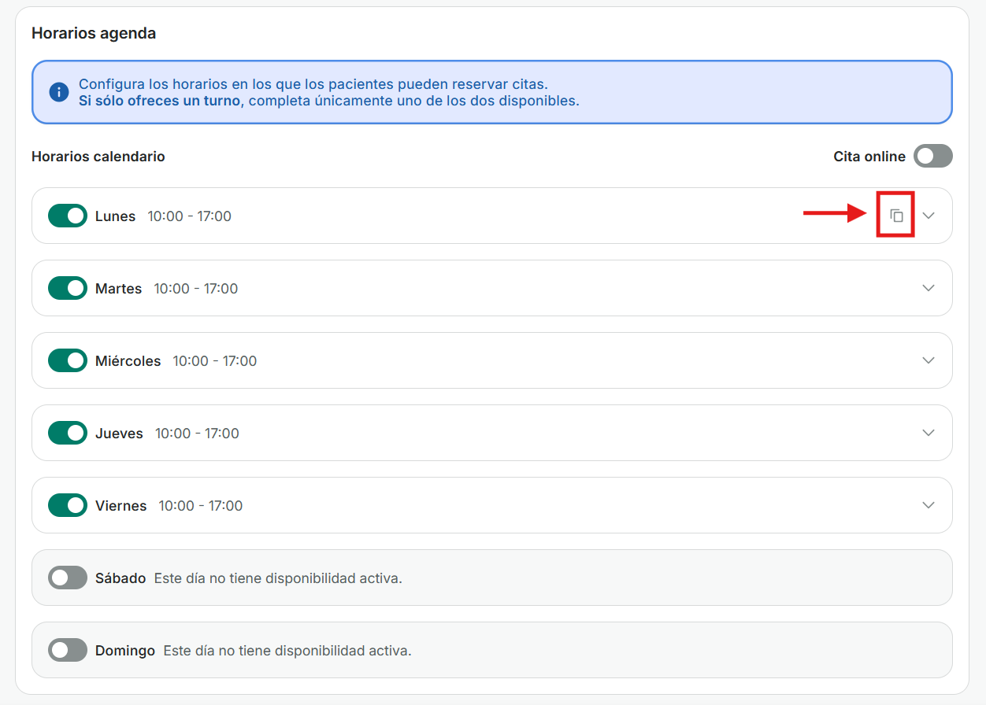Switch off Miércoles availability
Screen dimensions: 986x705
click(x=68, y=360)
